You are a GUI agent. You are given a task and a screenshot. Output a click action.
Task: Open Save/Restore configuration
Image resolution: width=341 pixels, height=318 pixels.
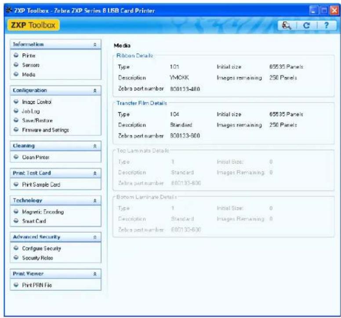pos(37,121)
